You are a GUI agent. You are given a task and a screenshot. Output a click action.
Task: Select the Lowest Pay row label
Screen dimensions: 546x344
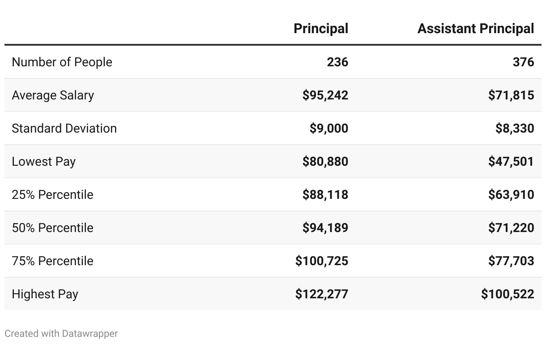tap(43, 162)
